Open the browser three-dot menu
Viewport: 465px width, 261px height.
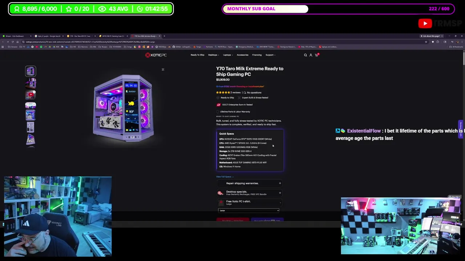tap(462, 42)
